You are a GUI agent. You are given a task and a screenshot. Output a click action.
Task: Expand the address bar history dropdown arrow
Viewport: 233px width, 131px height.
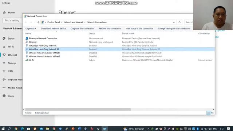click(x=174, y=22)
